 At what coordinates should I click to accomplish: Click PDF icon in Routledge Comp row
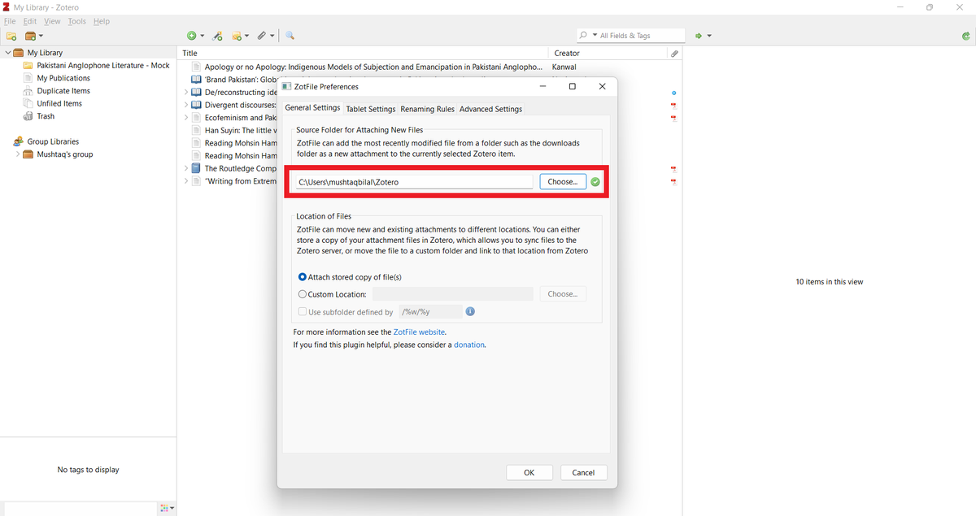click(x=673, y=169)
